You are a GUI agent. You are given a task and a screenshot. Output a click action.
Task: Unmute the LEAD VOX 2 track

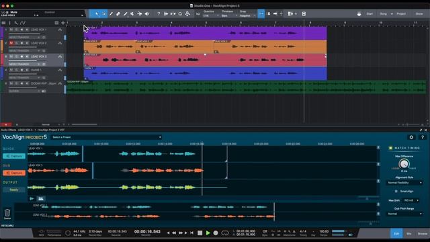(x=11, y=43)
